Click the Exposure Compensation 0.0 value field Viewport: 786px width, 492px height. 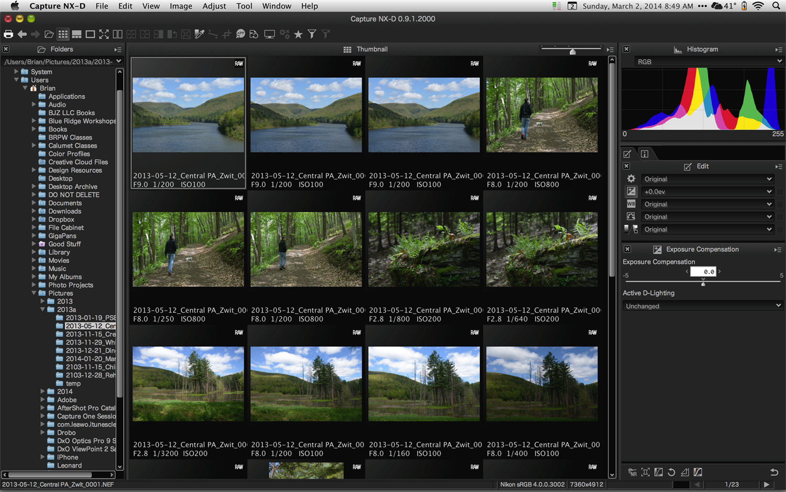(703, 272)
